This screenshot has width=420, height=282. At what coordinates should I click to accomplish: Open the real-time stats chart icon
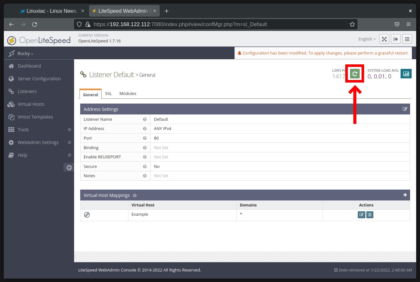pyautogui.click(x=406, y=74)
